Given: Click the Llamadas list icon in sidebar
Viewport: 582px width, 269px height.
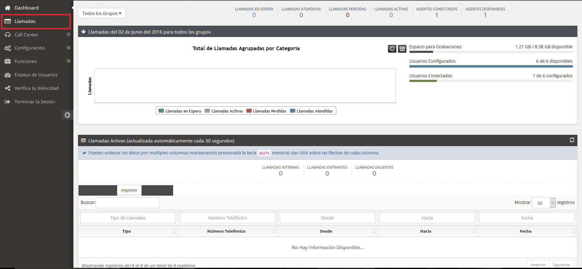Looking at the screenshot, I should click(x=8, y=21).
